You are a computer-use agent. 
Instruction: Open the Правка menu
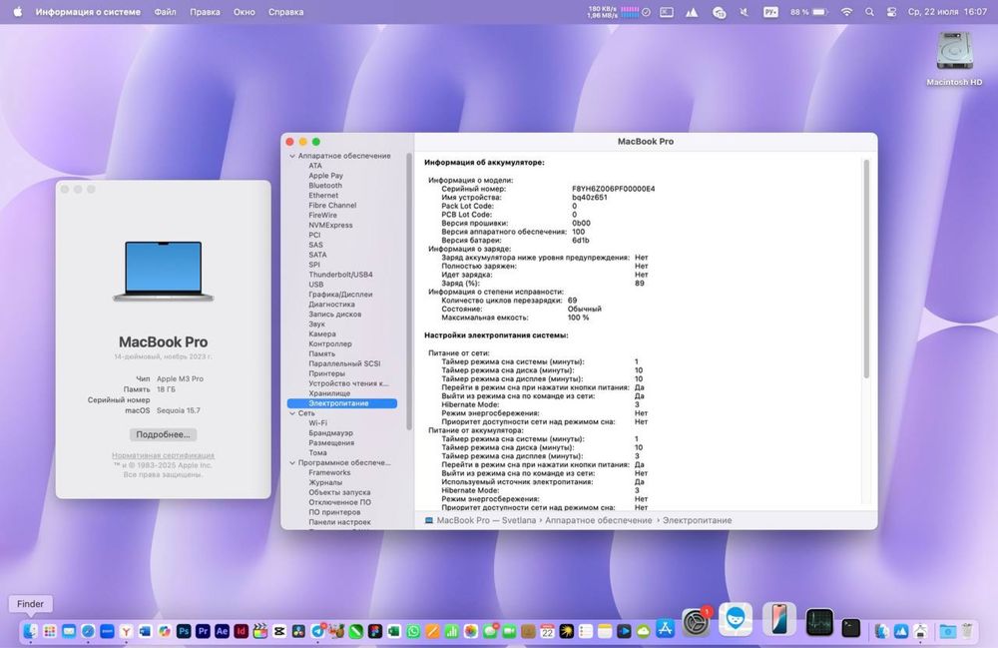(x=205, y=11)
